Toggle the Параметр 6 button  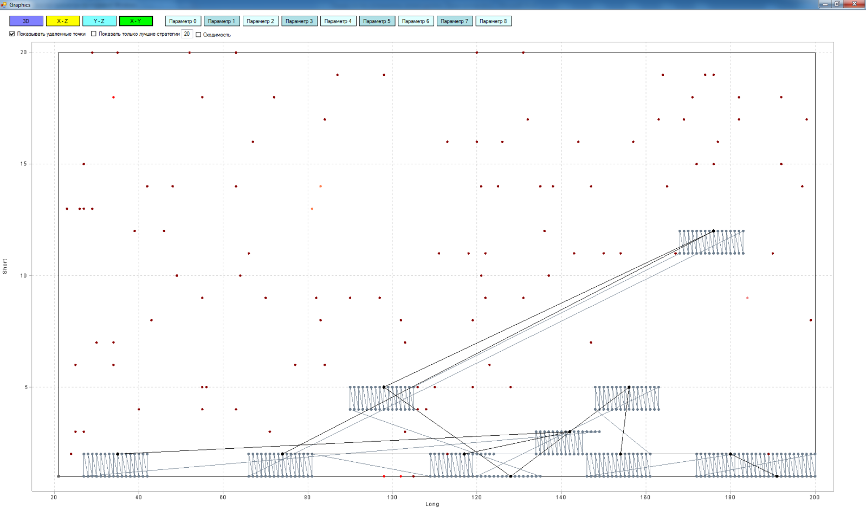tap(416, 21)
